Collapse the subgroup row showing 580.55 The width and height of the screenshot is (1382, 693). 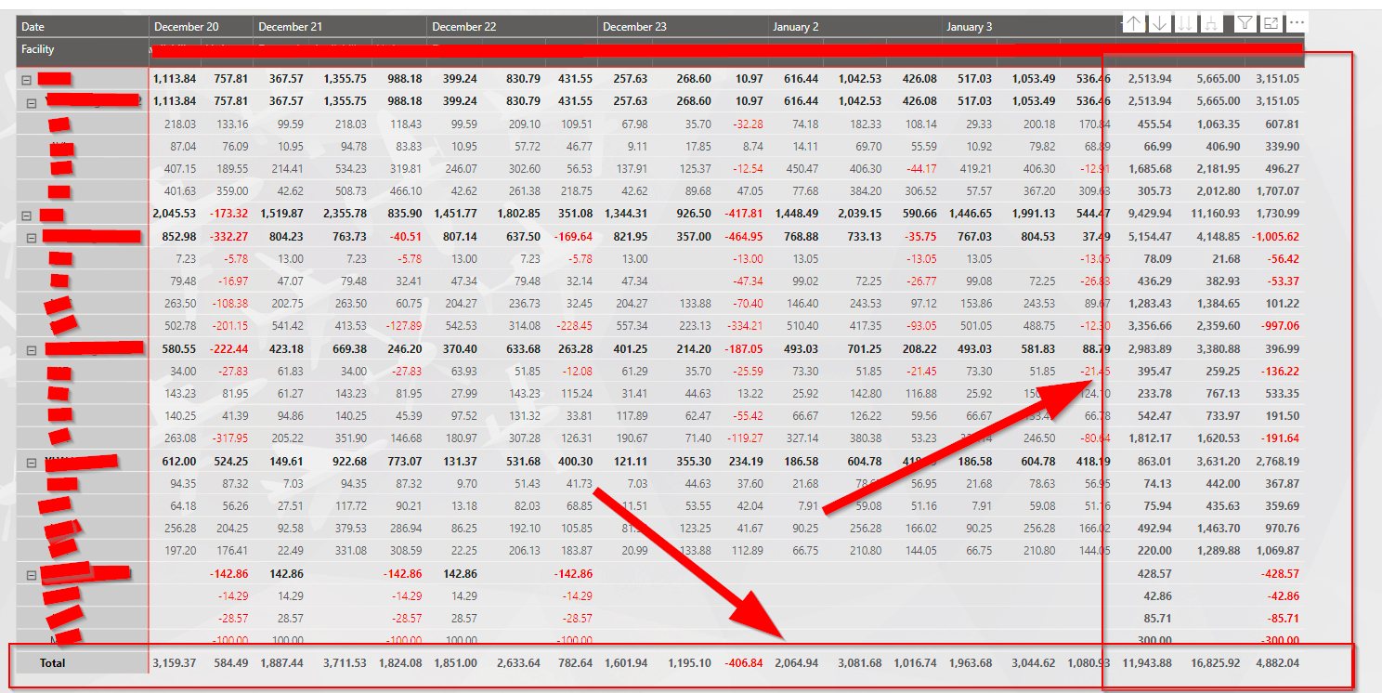click(x=32, y=350)
